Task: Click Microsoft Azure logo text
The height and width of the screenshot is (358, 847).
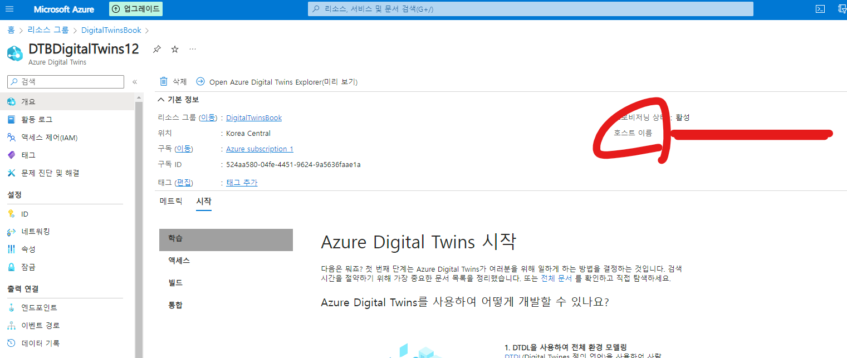Action: [x=64, y=9]
